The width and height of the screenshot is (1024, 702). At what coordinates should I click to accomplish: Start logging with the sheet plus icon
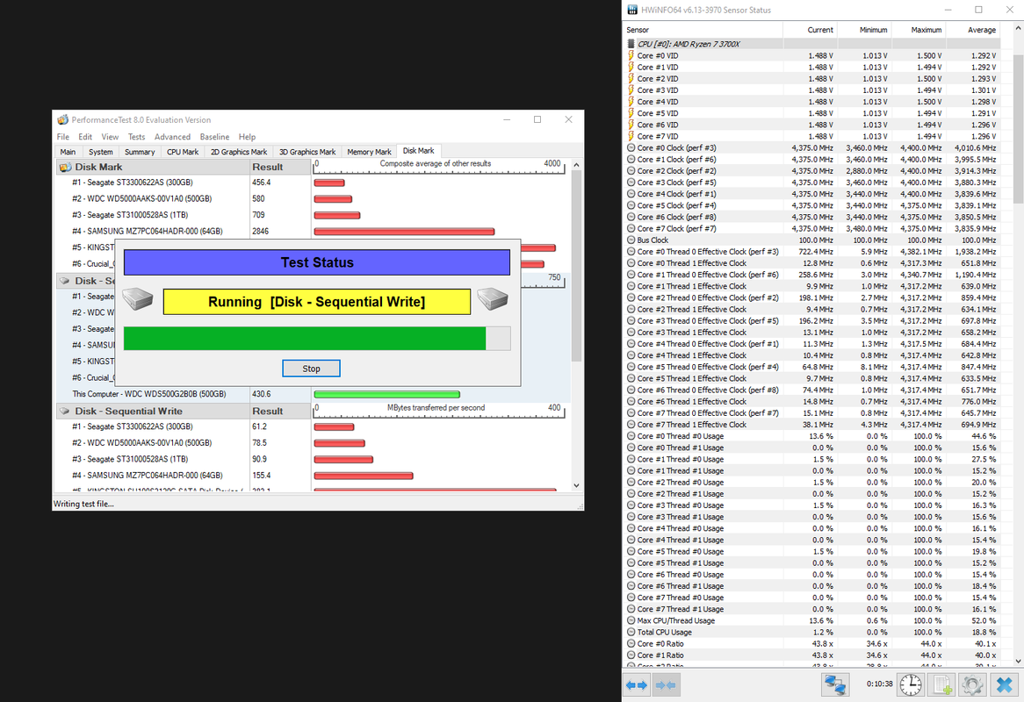(941, 684)
